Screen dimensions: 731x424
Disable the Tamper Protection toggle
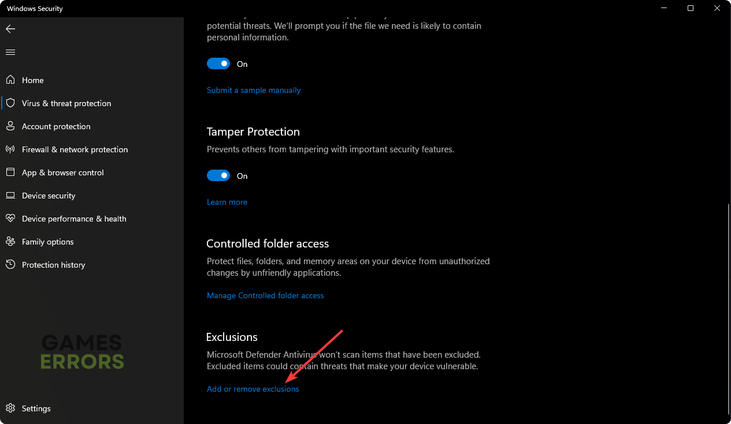218,176
